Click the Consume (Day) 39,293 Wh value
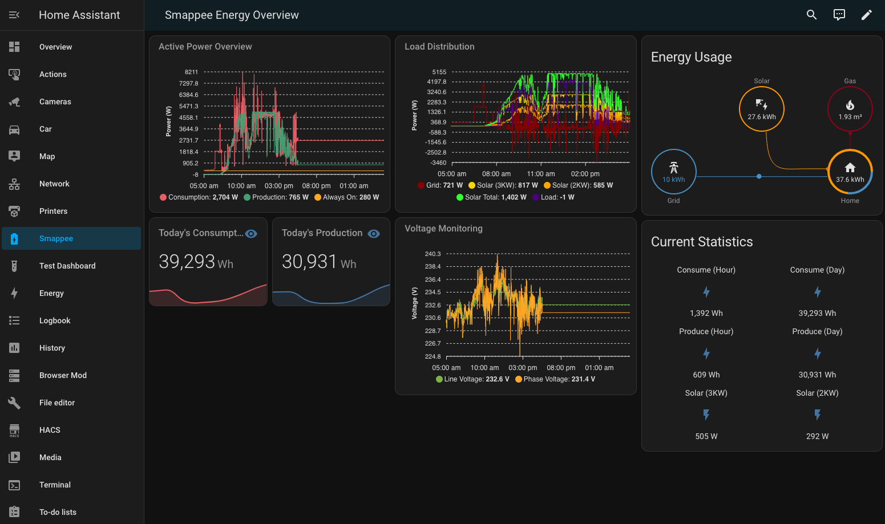 point(817,313)
